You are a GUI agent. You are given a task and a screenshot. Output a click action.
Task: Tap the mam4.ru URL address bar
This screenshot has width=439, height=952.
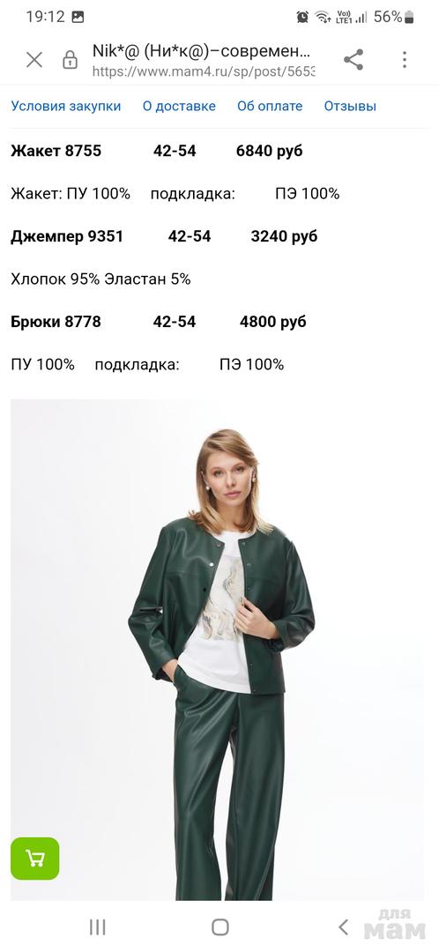point(204,71)
